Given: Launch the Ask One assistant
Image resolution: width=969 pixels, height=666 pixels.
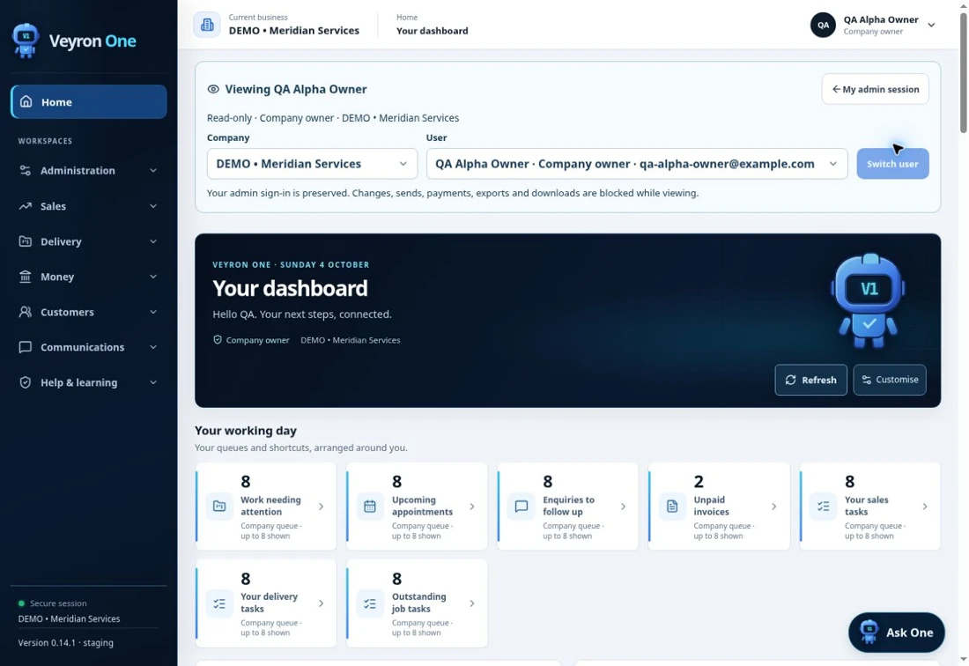Looking at the screenshot, I should 896,633.
